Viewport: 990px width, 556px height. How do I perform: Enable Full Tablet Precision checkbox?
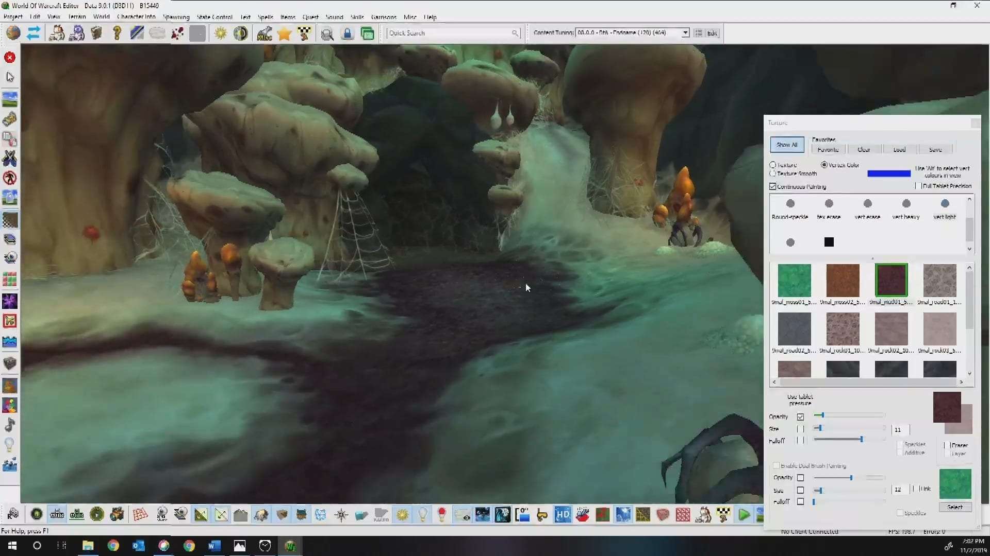click(x=919, y=186)
